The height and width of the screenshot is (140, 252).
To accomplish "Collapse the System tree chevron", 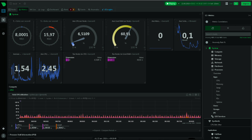I will point(206,48).
